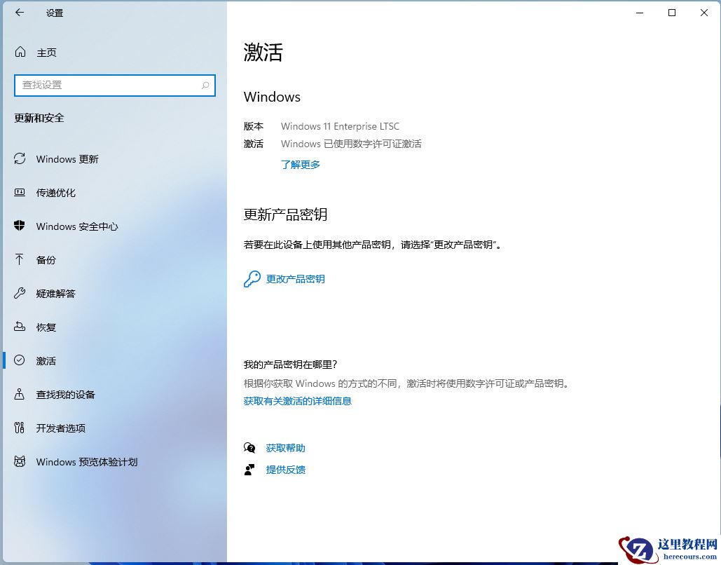The height and width of the screenshot is (565, 721).
Task: Click the 提供反馈 icon
Action: [250, 470]
